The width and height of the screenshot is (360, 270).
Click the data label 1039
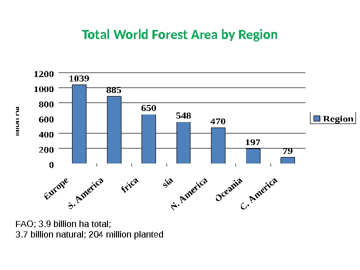coord(79,79)
